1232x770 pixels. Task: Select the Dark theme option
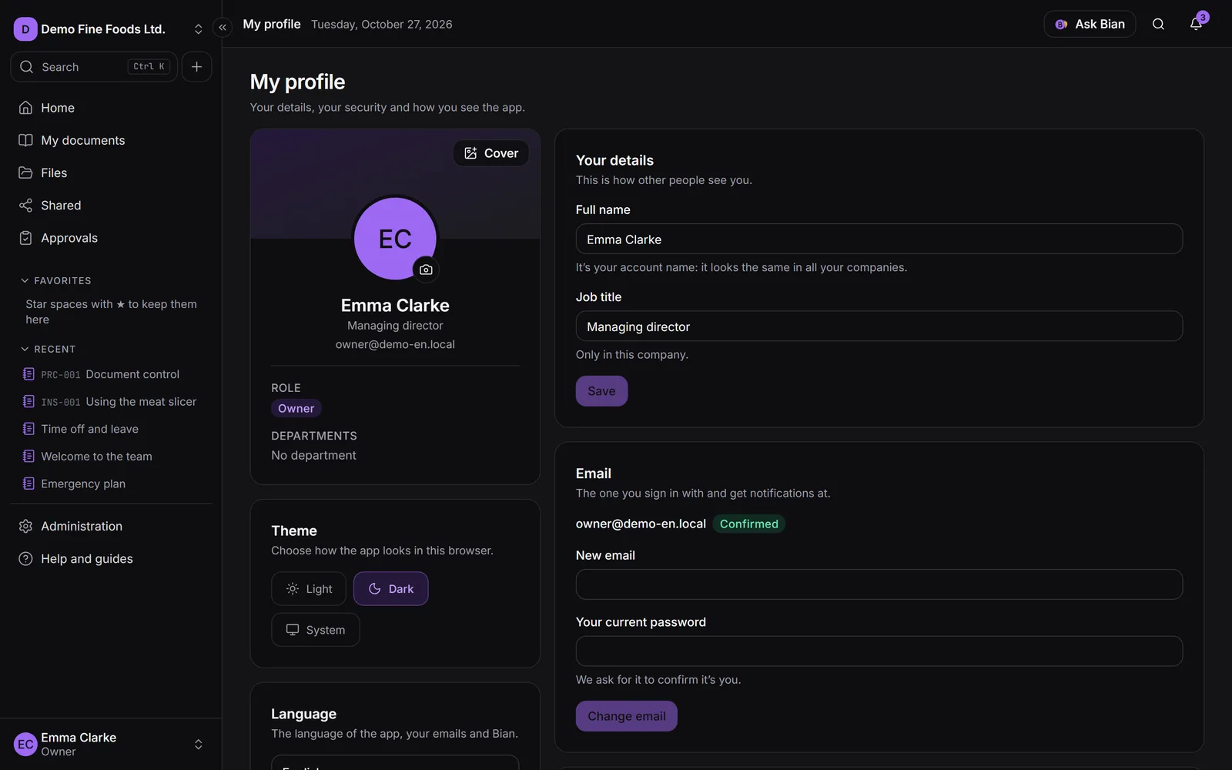(391, 589)
